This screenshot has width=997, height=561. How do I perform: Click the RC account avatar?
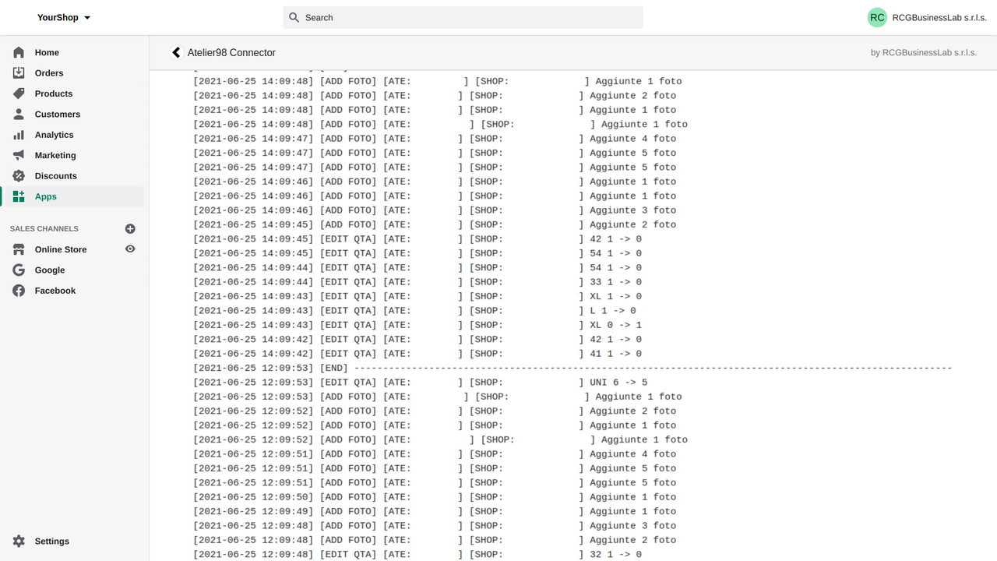[x=877, y=17]
